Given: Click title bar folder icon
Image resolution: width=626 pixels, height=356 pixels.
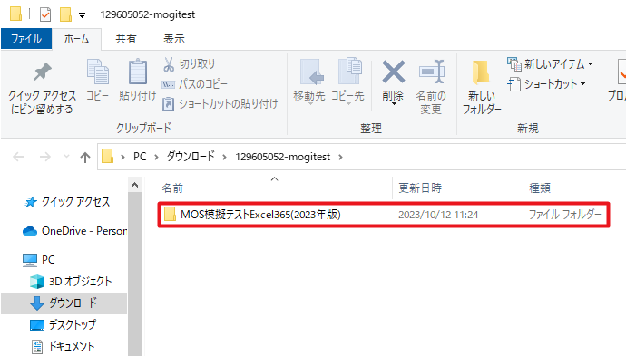Looking at the screenshot, I should [16, 14].
